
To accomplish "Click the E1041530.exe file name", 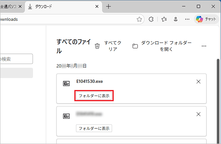I will pos(90,81).
